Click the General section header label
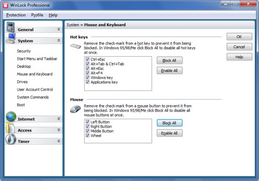This screenshot has height=181, width=259. pos(25,30)
